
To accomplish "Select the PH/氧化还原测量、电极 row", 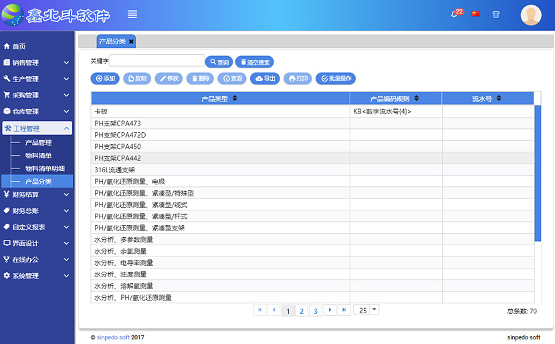I will point(312,182).
